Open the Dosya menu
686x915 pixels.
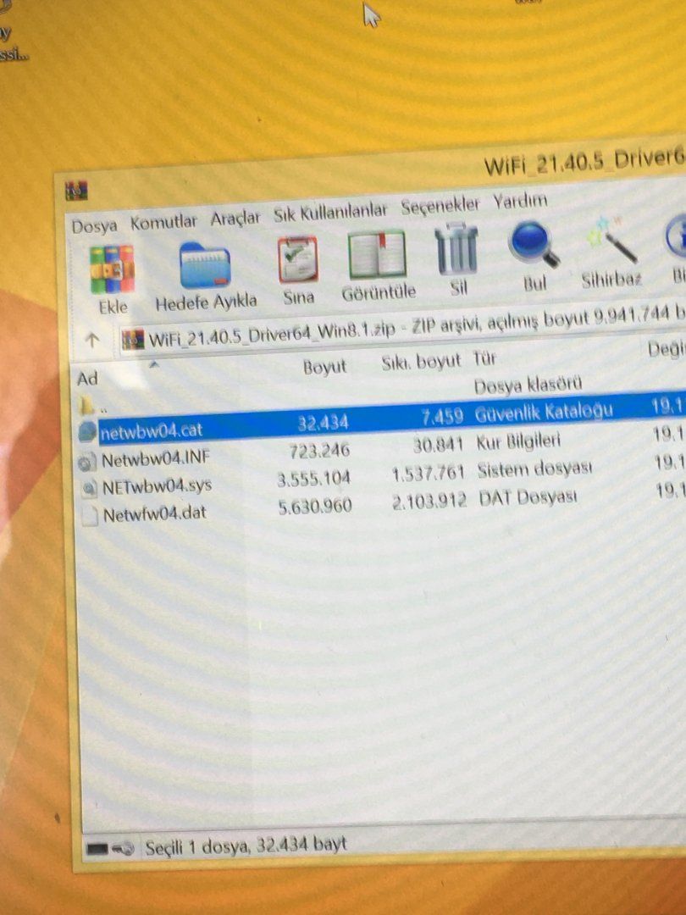click(x=95, y=226)
